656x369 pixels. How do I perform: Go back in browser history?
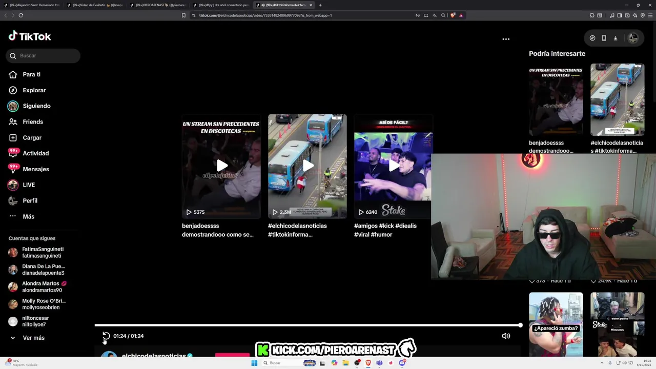tap(6, 15)
